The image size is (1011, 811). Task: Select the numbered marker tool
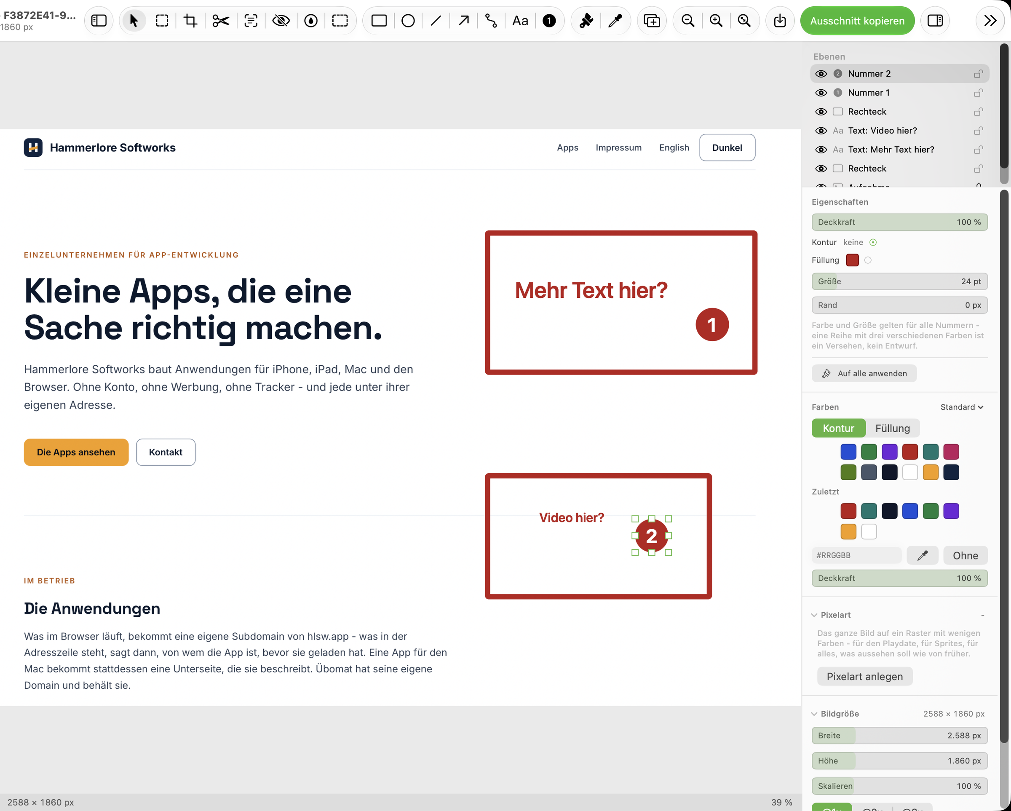tap(549, 21)
